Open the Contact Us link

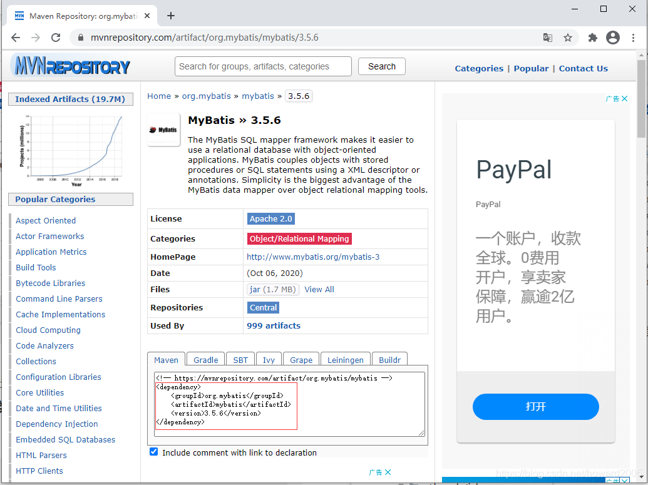coord(583,69)
